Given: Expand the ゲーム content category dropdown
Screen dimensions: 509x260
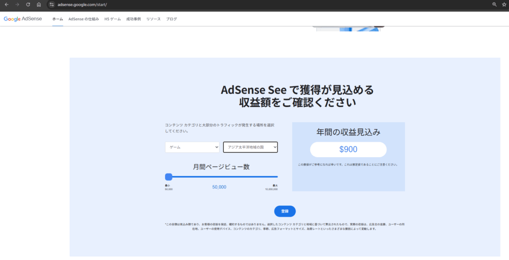Looking at the screenshot, I should pos(192,147).
